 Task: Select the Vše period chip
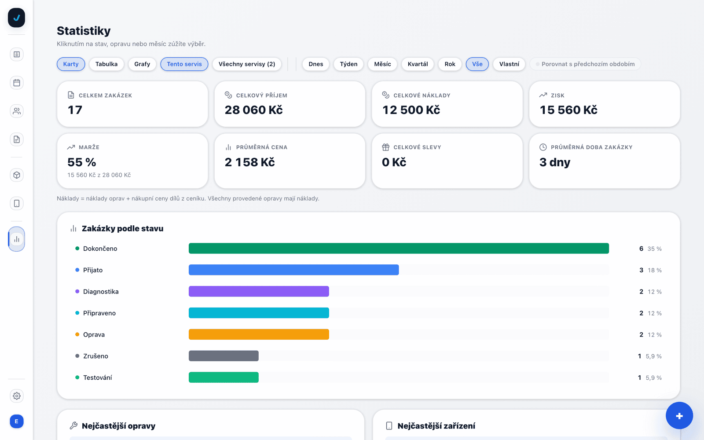tap(477, 64)
